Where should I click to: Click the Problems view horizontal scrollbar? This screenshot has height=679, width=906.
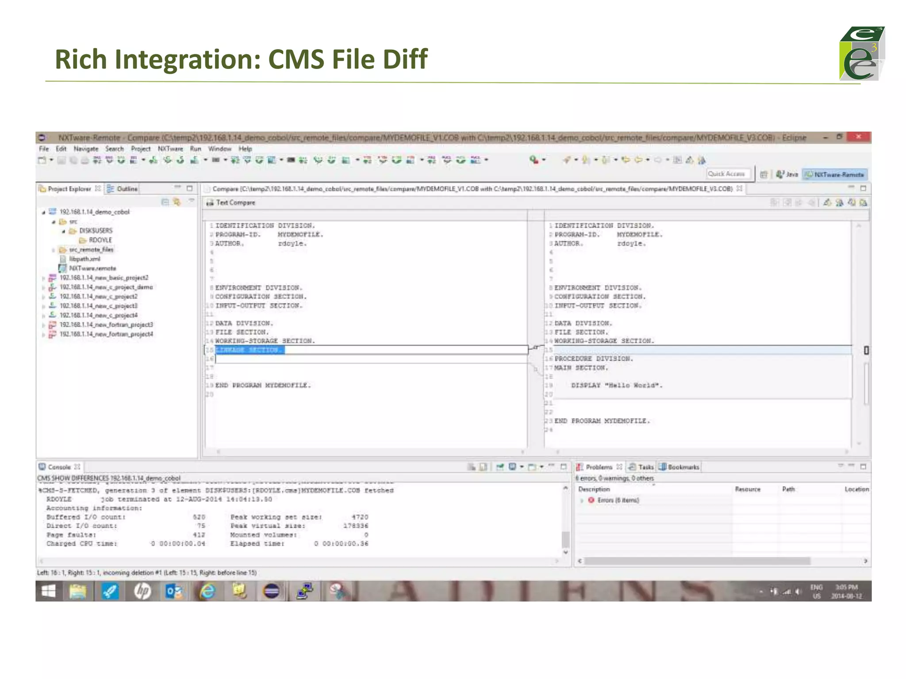(x=697, y=561)
